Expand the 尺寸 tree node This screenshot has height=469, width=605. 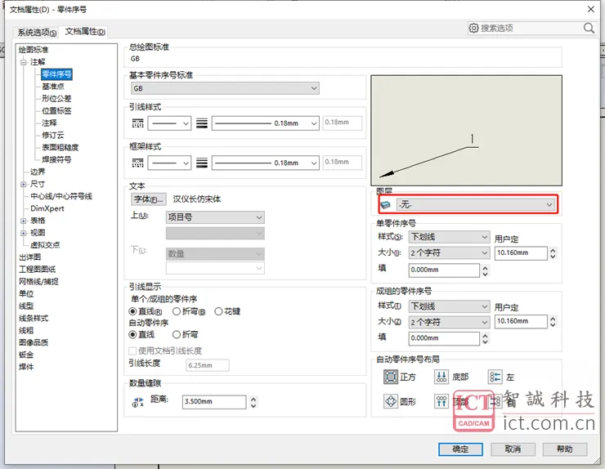[x=24, y=185]
